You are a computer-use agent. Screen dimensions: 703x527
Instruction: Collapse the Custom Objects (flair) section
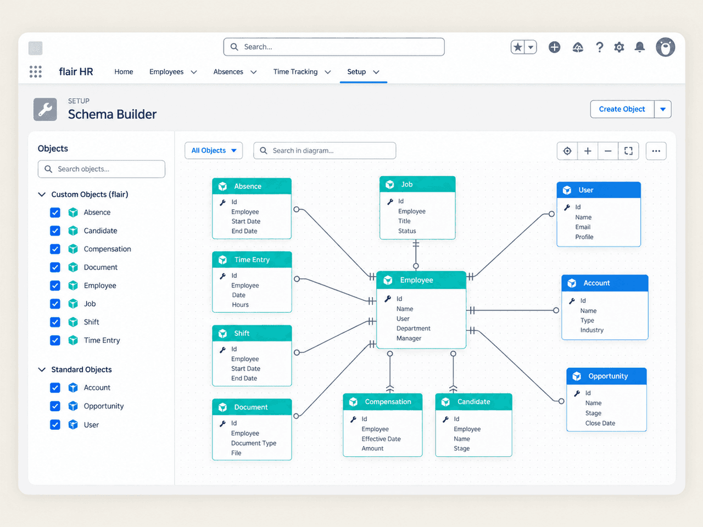[42, 194]
